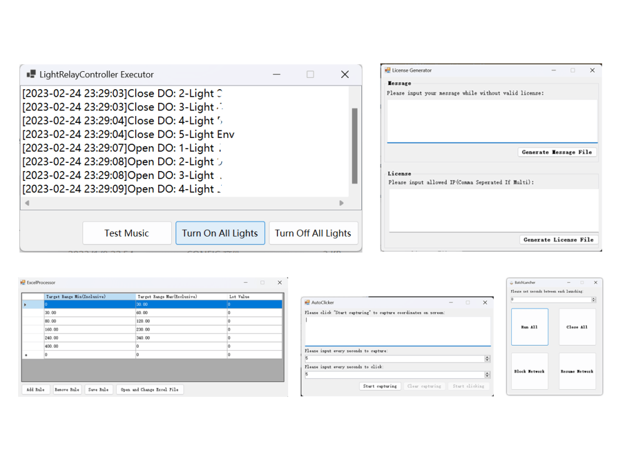Screen dimensions: 625x468
Task: Turn on all lights in LightRelayController
Action: coord(220,233)
